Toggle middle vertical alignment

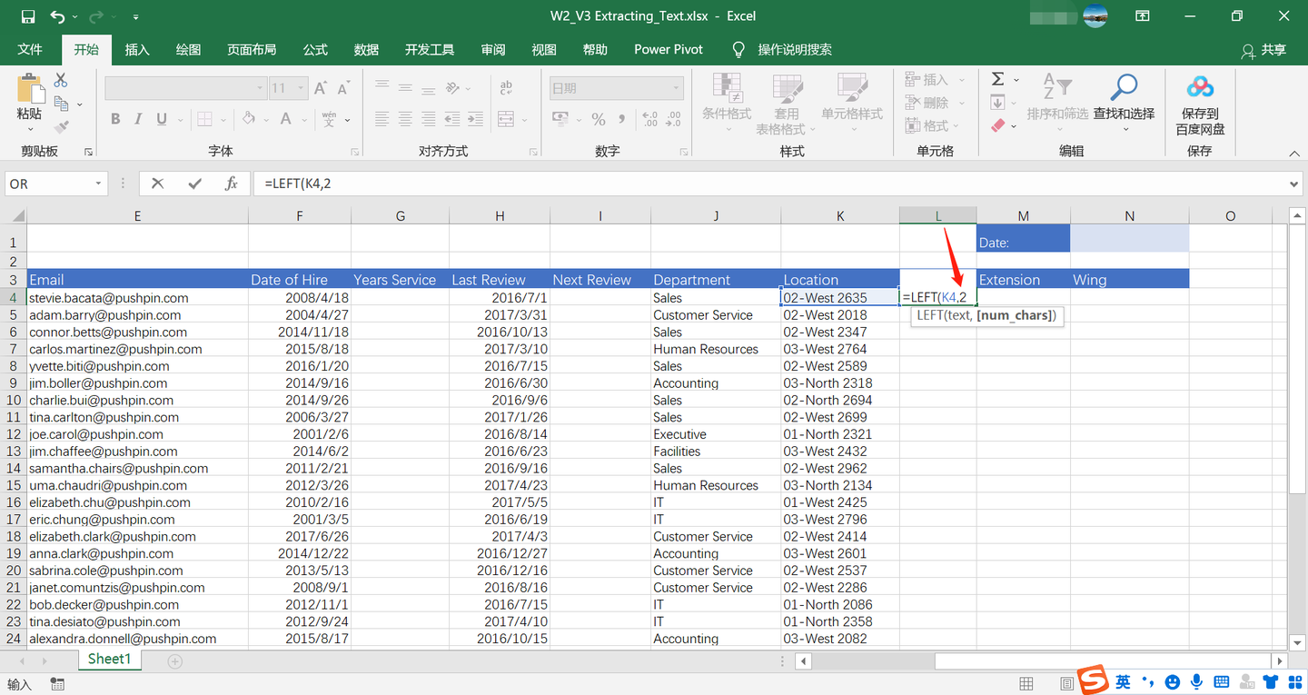click(405, 88)
